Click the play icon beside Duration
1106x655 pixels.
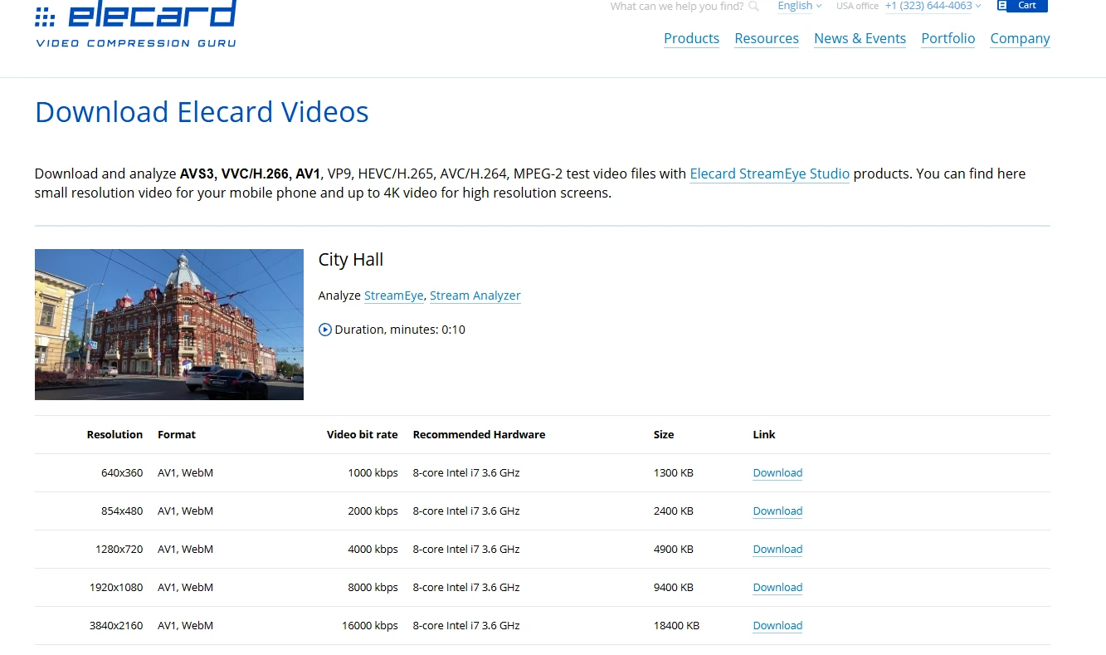pos(325,330)
